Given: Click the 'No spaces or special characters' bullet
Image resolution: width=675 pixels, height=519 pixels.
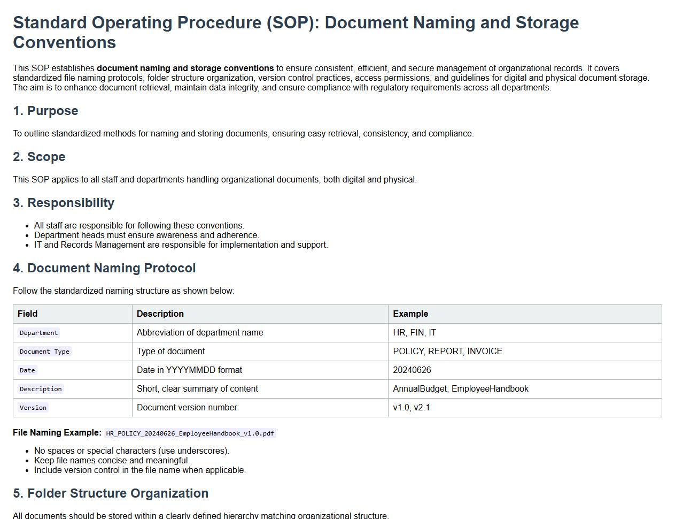Looking at the screenshot, I should pyautogui.click(x=131, y=451).
